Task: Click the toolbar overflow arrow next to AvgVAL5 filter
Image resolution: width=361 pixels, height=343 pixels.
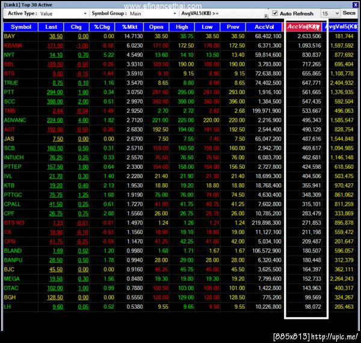Action: point(266,16)
